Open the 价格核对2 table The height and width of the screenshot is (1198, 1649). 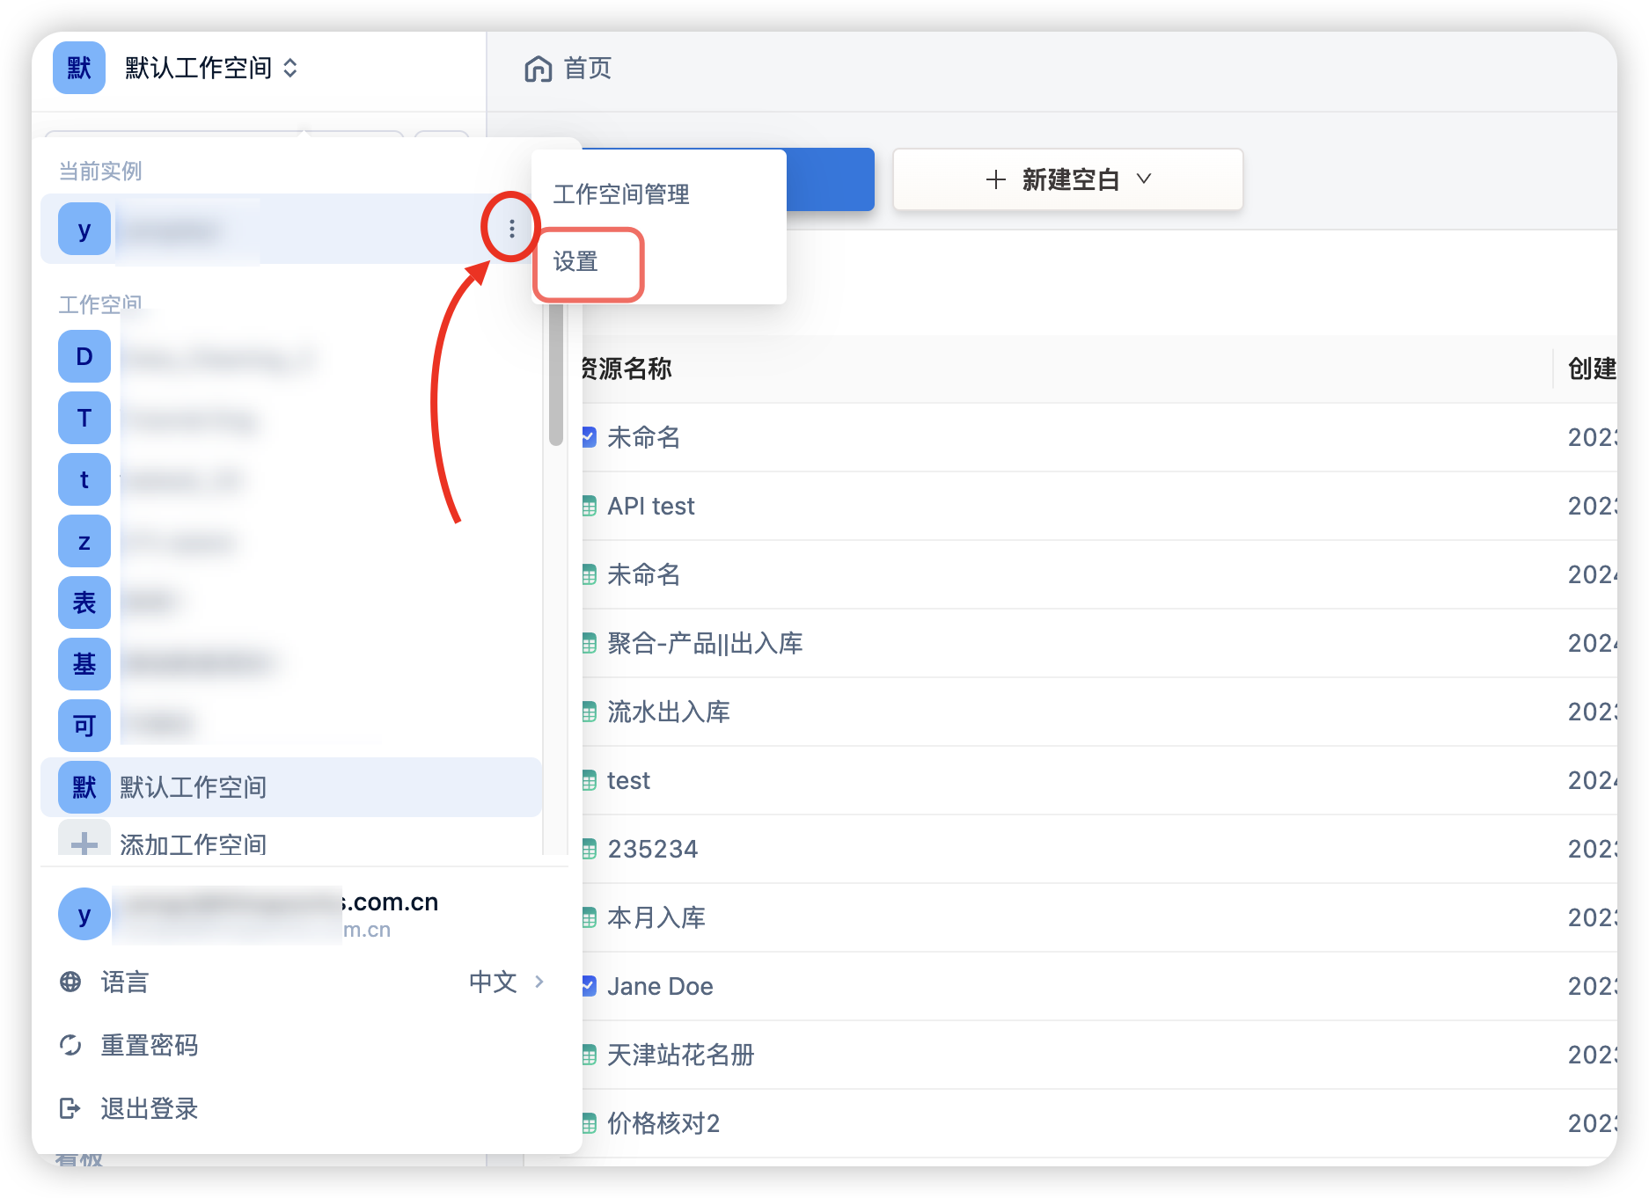(663, 1123)
